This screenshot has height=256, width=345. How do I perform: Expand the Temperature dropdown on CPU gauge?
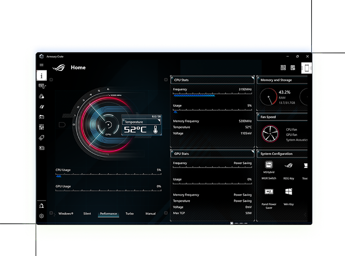pos(159,121)
